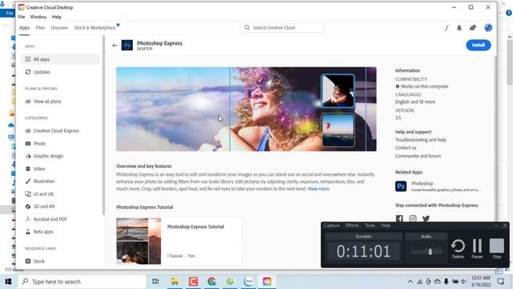Open the recorder Capture menu
This screenshot has height=289, width=513.
coord(331,226)
